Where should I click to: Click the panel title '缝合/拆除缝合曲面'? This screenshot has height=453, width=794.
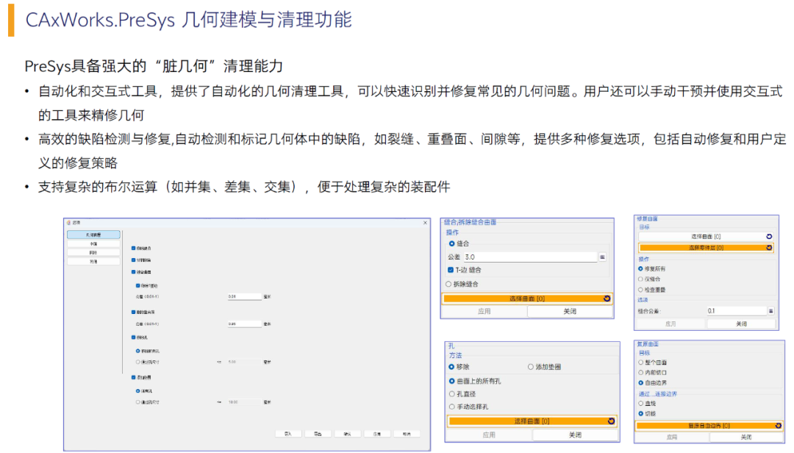(x=470, y=222)
